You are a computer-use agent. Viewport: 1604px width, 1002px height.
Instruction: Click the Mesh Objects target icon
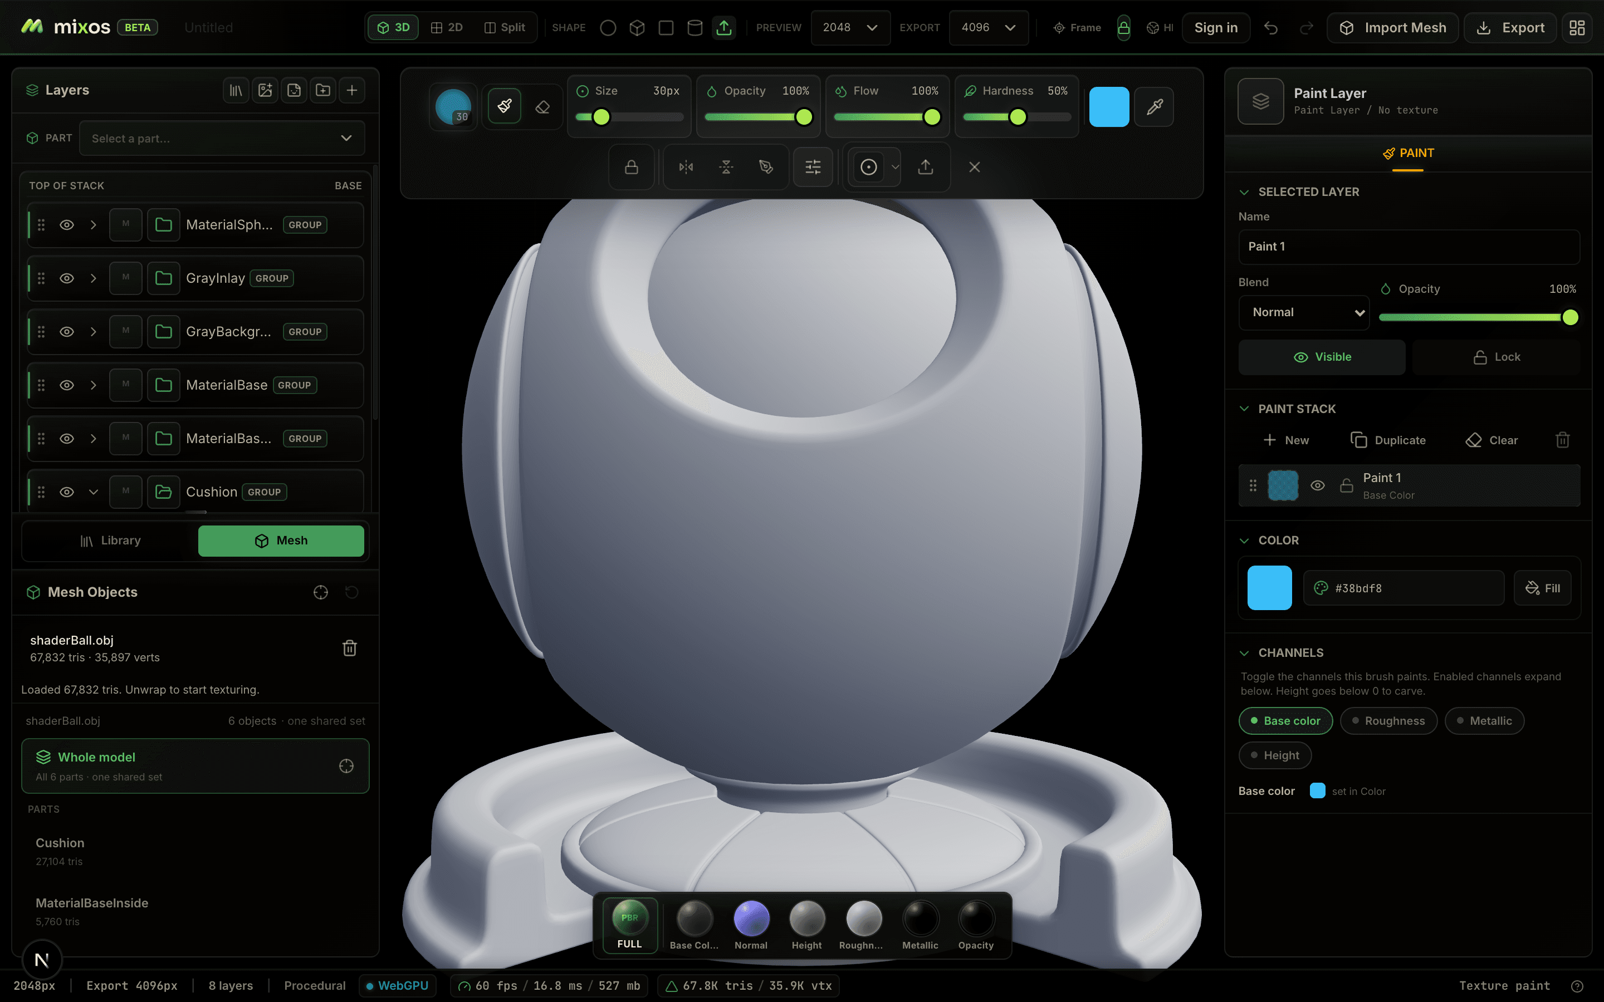[x=321, y=592]
